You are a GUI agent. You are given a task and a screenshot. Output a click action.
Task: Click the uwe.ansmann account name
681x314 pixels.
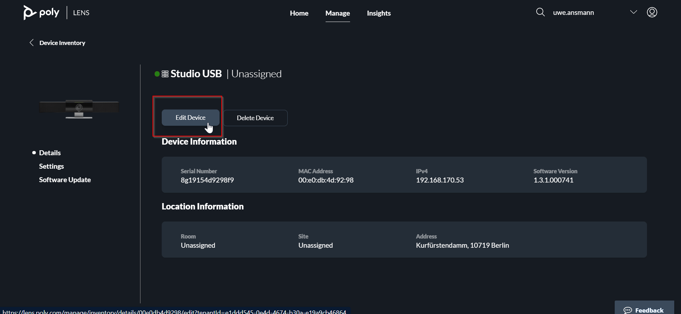point(574,13)
